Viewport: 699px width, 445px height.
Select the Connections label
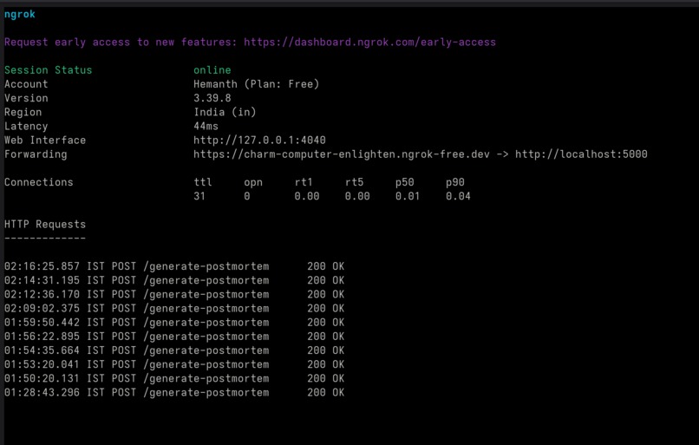click(39, 182)
